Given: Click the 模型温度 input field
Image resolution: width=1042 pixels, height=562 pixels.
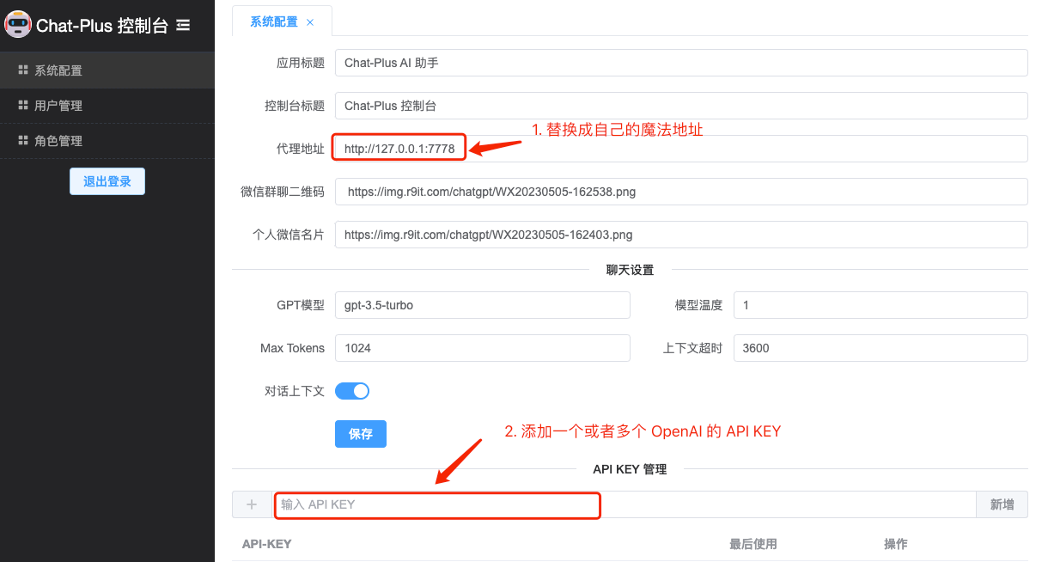Looking at the screenshot, I should [881, 305].
